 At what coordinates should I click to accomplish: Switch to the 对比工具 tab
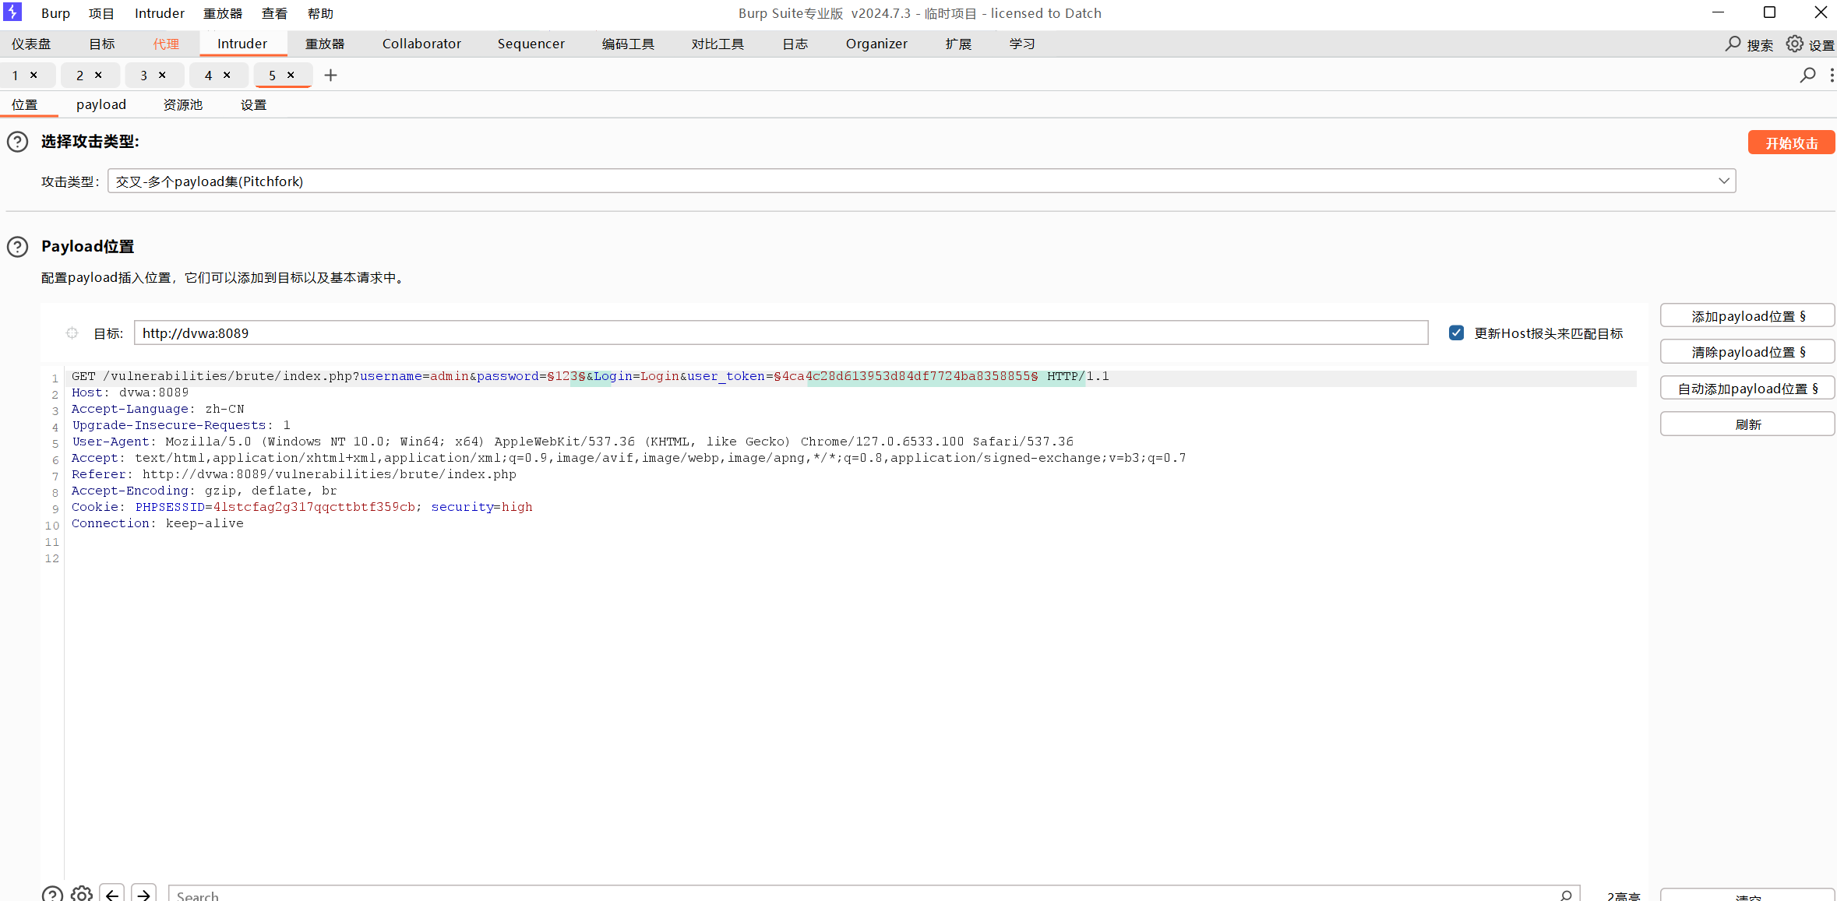coord(718,44)
